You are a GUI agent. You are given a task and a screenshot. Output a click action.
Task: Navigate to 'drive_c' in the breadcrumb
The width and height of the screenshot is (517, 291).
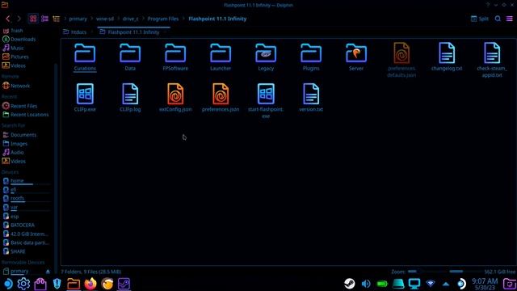click(131, 19)
